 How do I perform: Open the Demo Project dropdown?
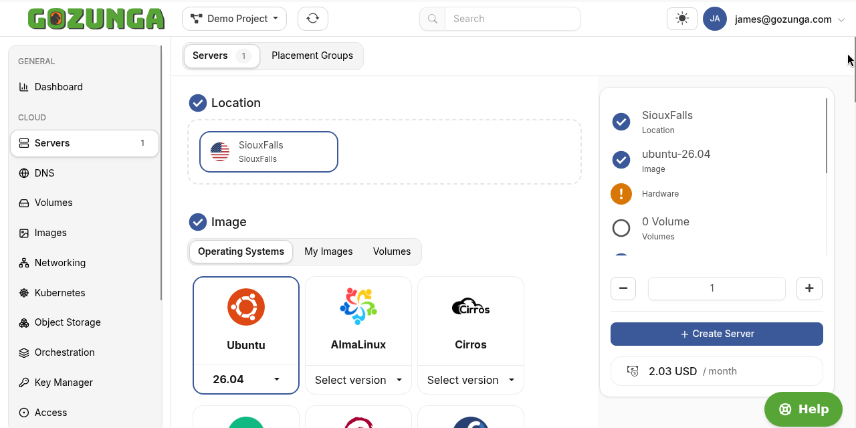(234, 19)
